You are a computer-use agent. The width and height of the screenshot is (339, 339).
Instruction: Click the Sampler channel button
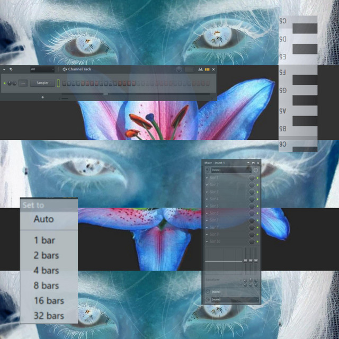pos(42,83)
